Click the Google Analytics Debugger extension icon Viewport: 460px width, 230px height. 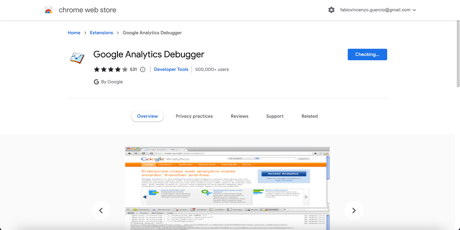pos(77,58)
